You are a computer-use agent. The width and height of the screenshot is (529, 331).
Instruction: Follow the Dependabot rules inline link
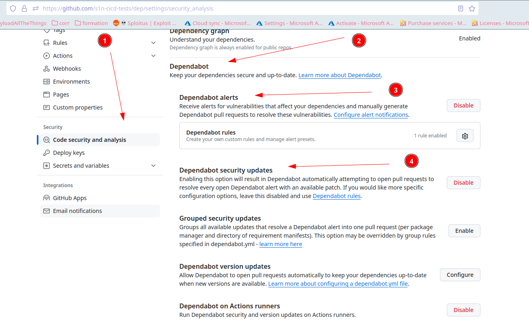click(x=337, y=196)
